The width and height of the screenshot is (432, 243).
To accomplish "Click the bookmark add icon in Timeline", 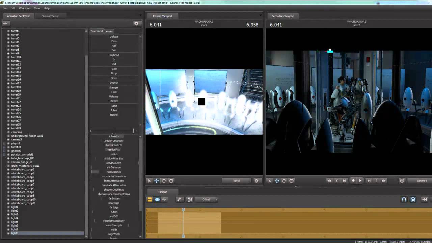I will point(179,199).
